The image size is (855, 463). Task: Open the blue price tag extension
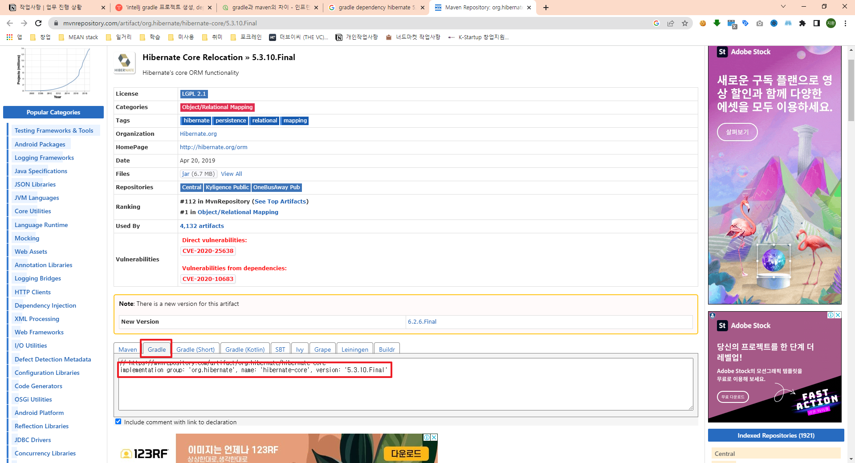[x=745, y=23]
